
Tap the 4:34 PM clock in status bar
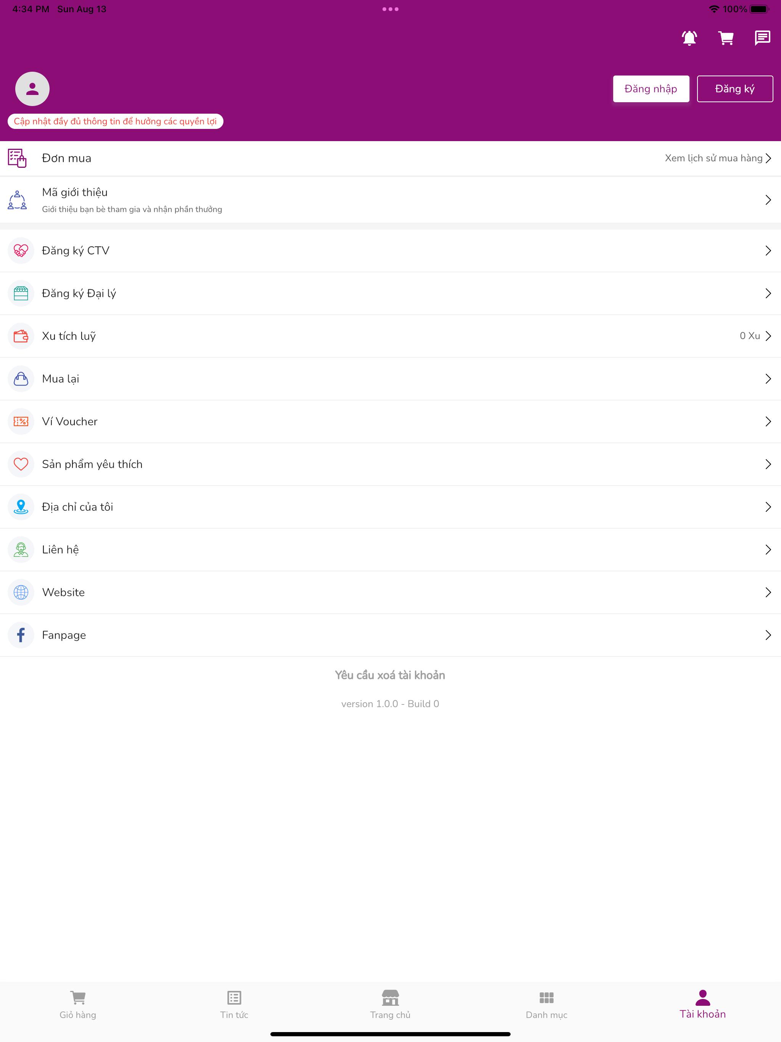coord(31,9)
